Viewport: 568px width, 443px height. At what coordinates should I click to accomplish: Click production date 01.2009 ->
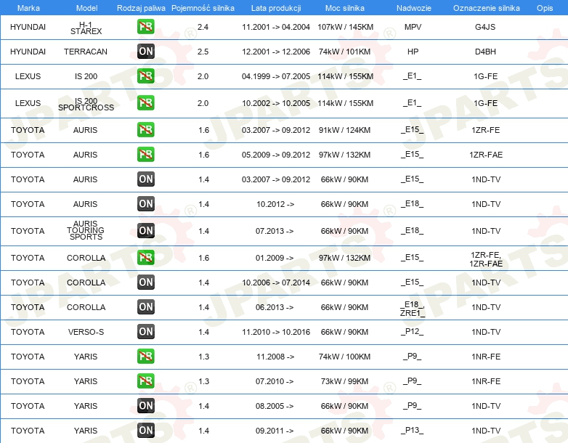pos(275,258)
